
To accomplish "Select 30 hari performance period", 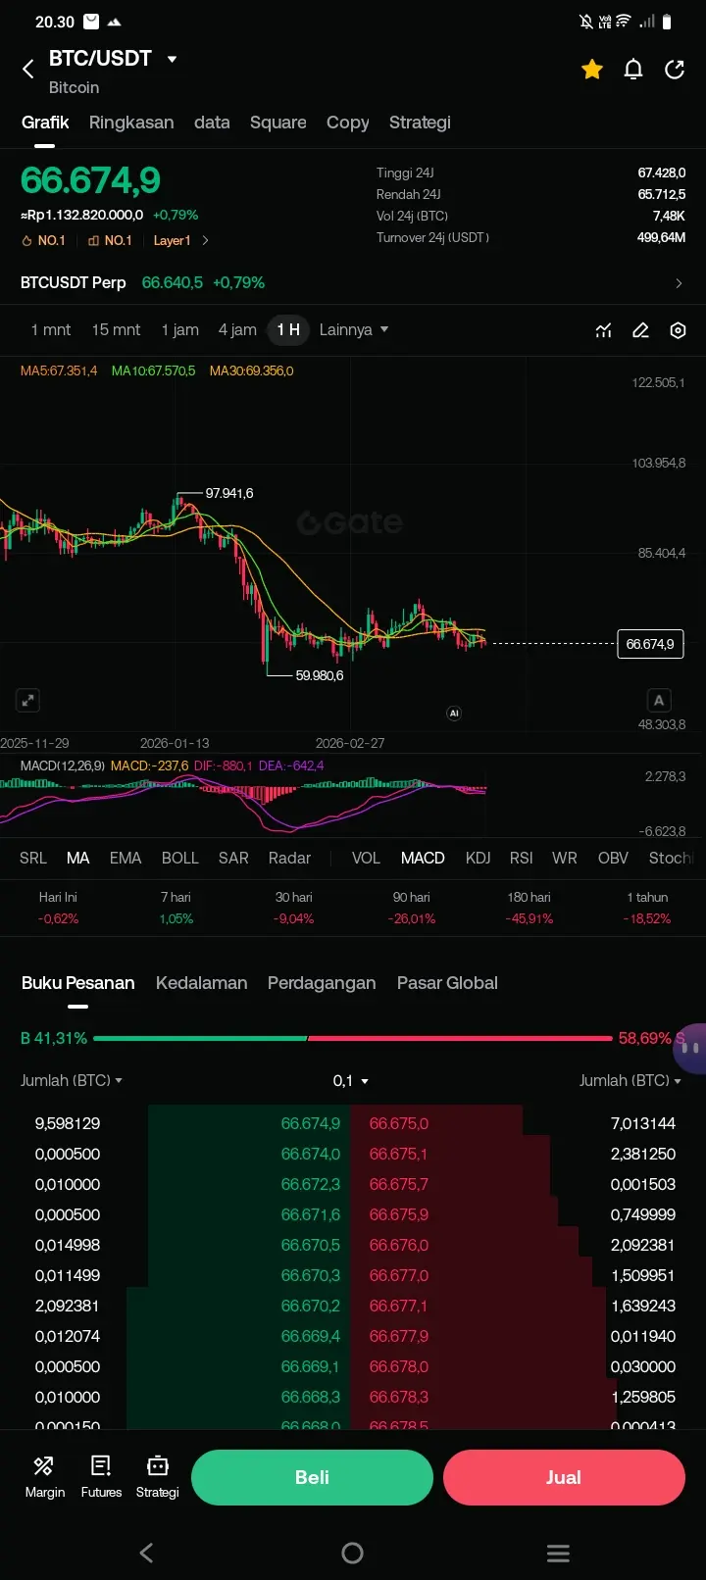I will click(294, 908).
